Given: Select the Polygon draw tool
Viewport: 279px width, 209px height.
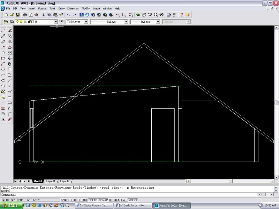Looking at the screenshot, I should [x=3, y=53].
